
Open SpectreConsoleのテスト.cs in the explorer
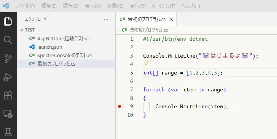[66, 56]
